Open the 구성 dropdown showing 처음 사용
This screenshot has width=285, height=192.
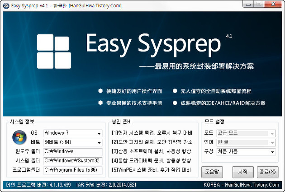coord(246,152)
